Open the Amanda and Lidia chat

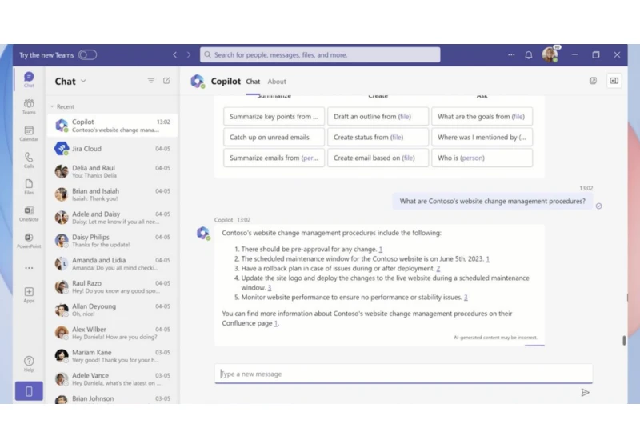pos(112,263)
